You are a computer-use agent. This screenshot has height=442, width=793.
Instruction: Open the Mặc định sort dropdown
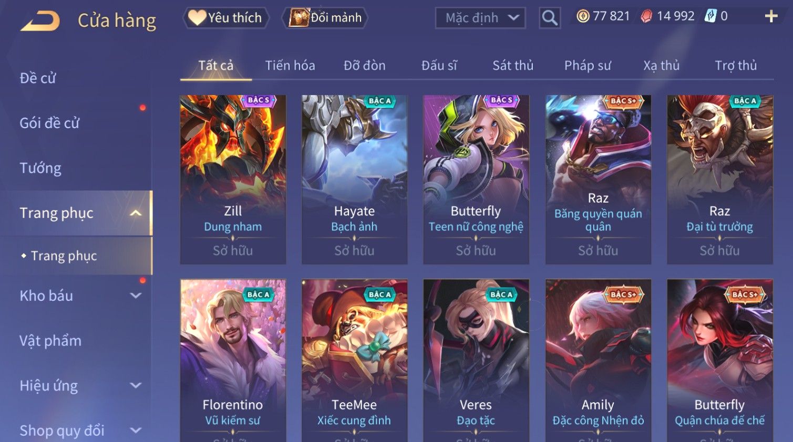point(480,18)
